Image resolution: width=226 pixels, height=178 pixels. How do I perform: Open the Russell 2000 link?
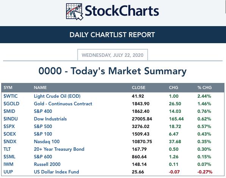point(47,164)
